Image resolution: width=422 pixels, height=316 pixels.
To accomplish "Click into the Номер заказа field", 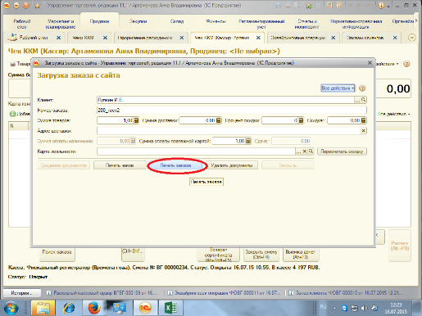I will coord(232,111).
